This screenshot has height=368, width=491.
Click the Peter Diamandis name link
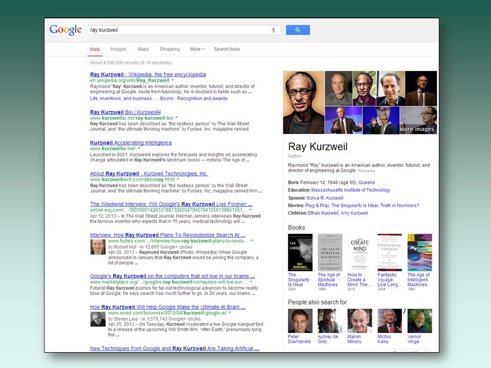point(299,339)
